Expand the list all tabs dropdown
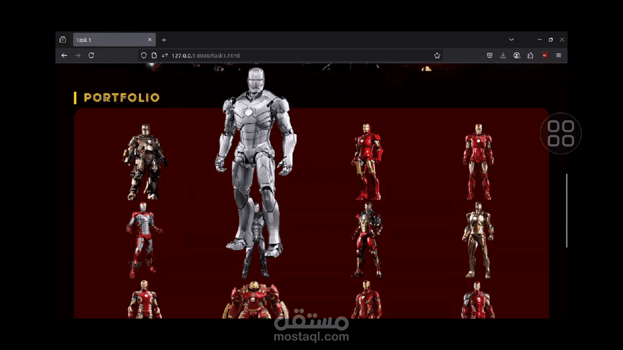Image resolution: width=623 pixels, height=350 pixels. (511, 40)
